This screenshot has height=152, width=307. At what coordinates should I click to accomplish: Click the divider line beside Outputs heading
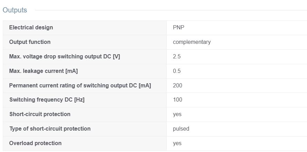171,10
